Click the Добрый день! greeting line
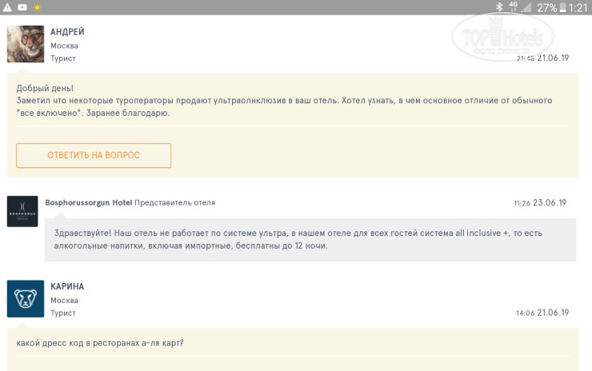This screenshot has height=371, width=592. 45,88
